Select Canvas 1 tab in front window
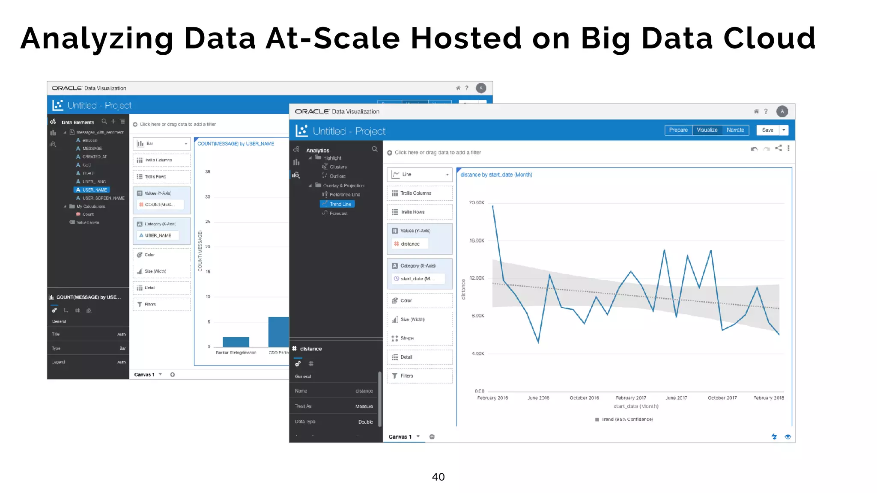 coord(400,437)
